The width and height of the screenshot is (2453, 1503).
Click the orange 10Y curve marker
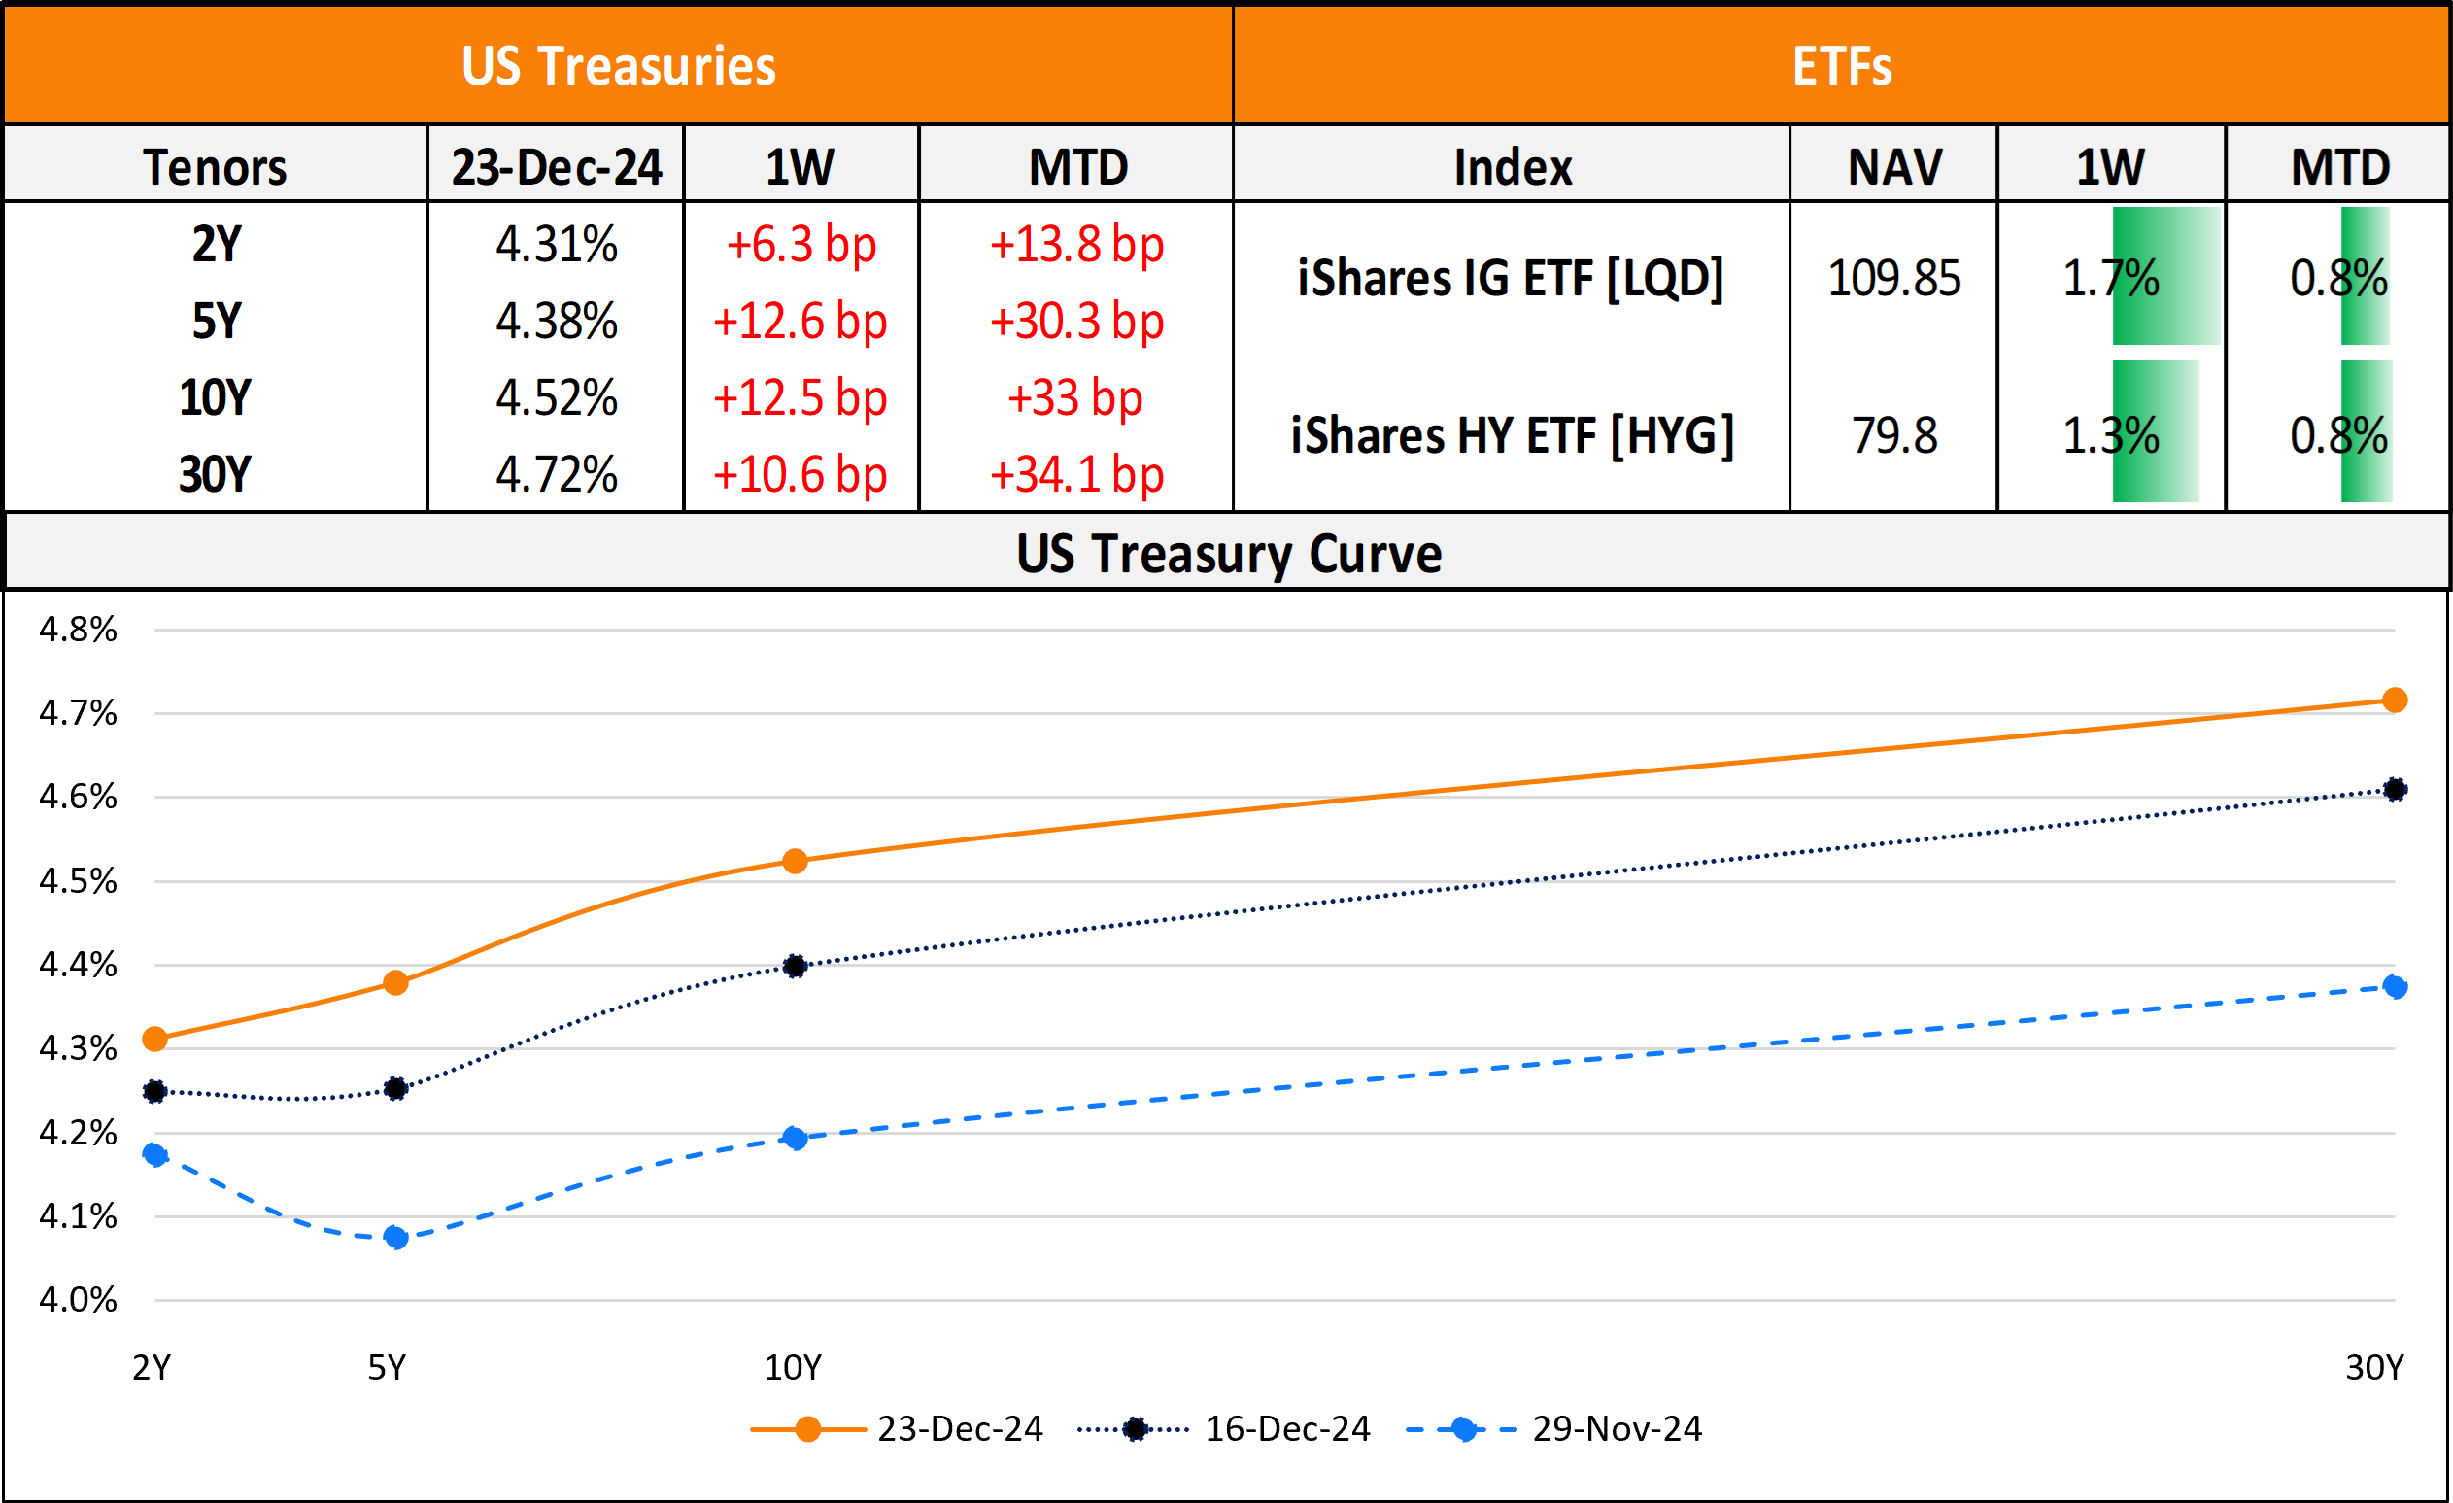point(795,861)
